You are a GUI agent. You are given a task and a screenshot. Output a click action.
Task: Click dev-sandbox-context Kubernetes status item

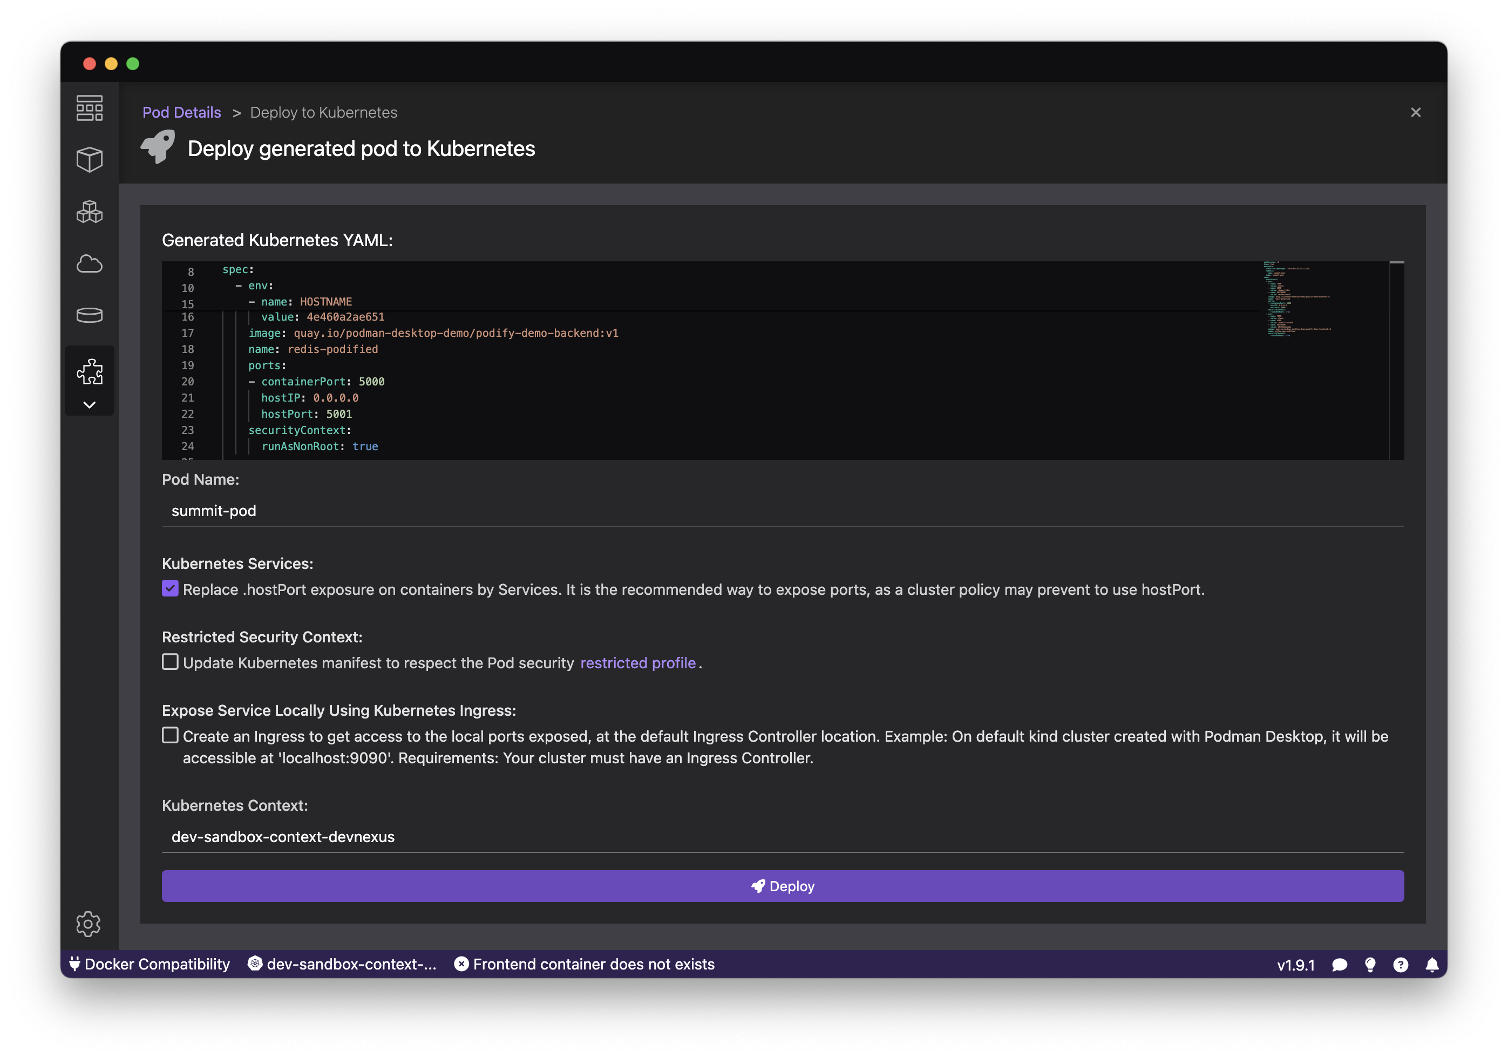pos(342,964)
